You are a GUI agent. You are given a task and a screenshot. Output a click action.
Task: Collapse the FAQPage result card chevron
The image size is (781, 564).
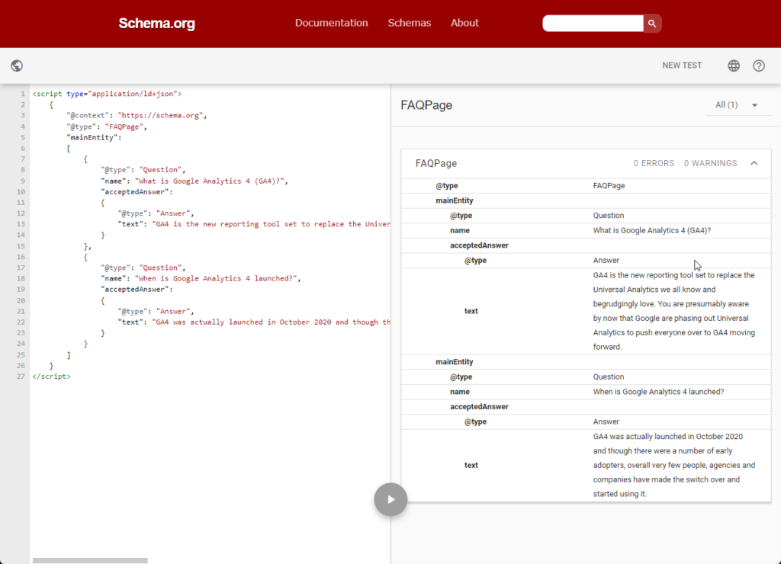pos(754,163)
